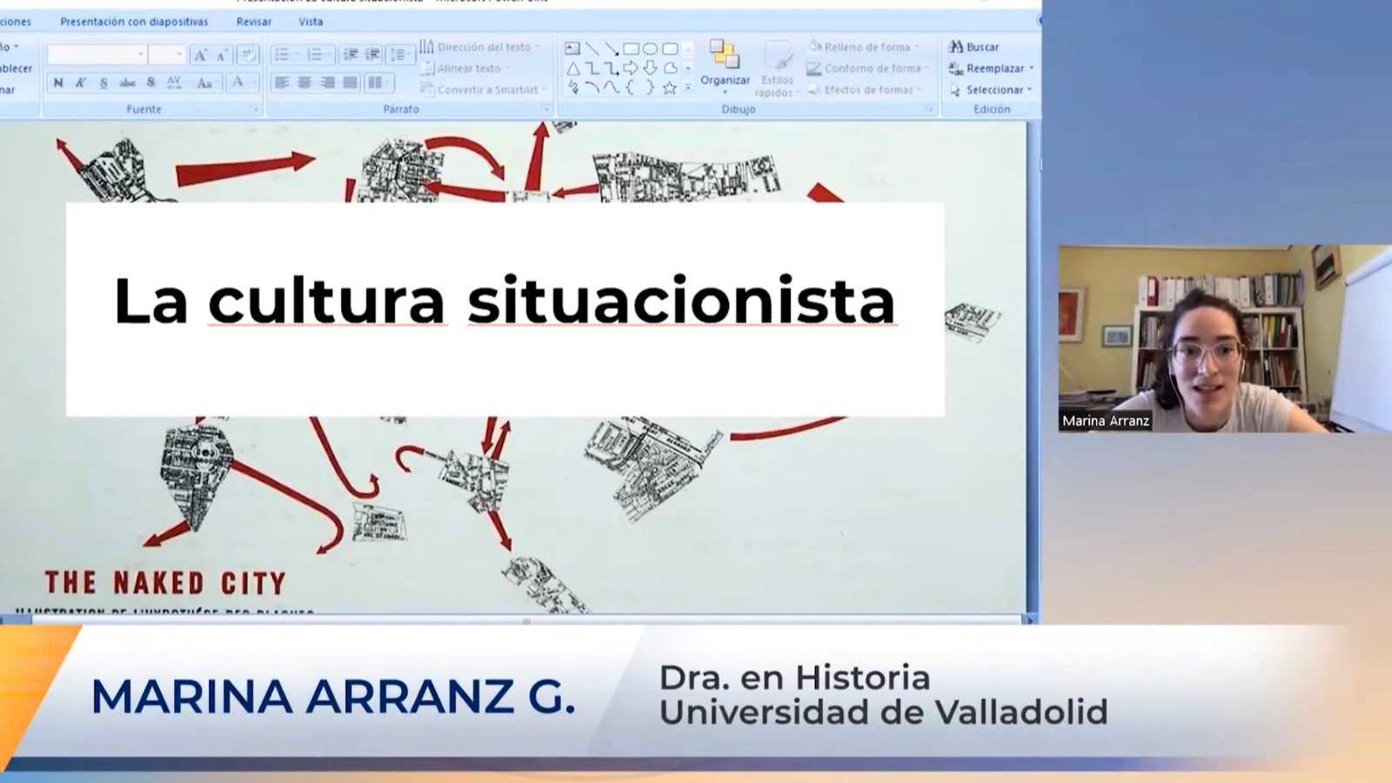Open the columns dropdown
The width and height of the screenshot is (1392, 783).
tap(378, 83)
